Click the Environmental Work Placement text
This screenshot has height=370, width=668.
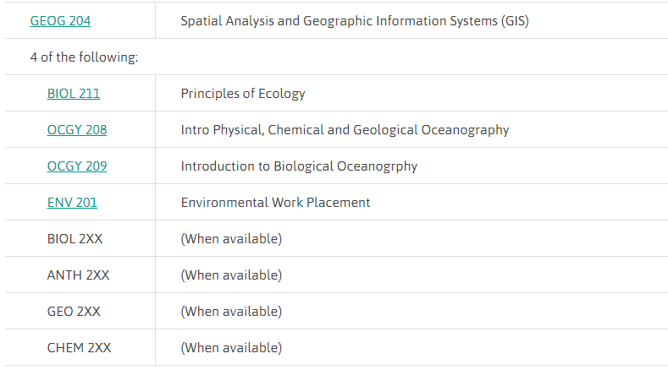(x=275, y=203)
